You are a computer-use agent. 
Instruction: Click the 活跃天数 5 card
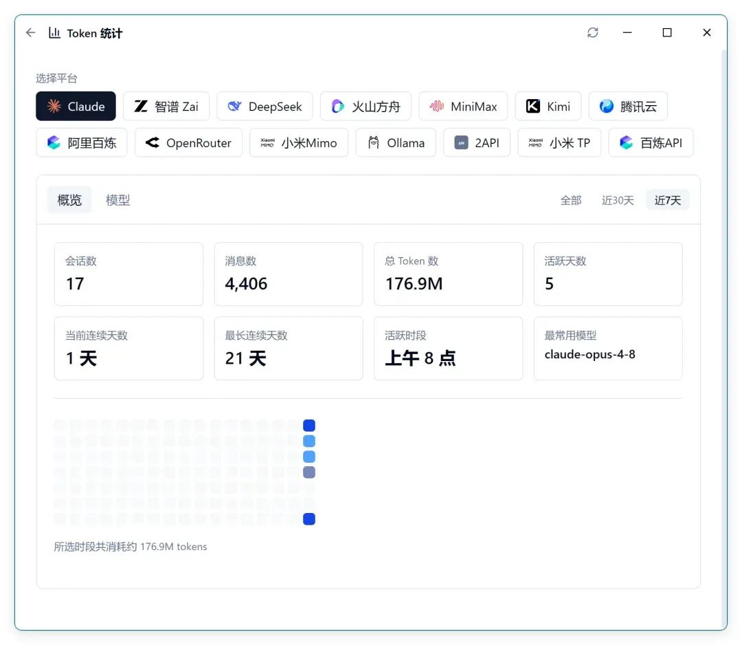608,274
